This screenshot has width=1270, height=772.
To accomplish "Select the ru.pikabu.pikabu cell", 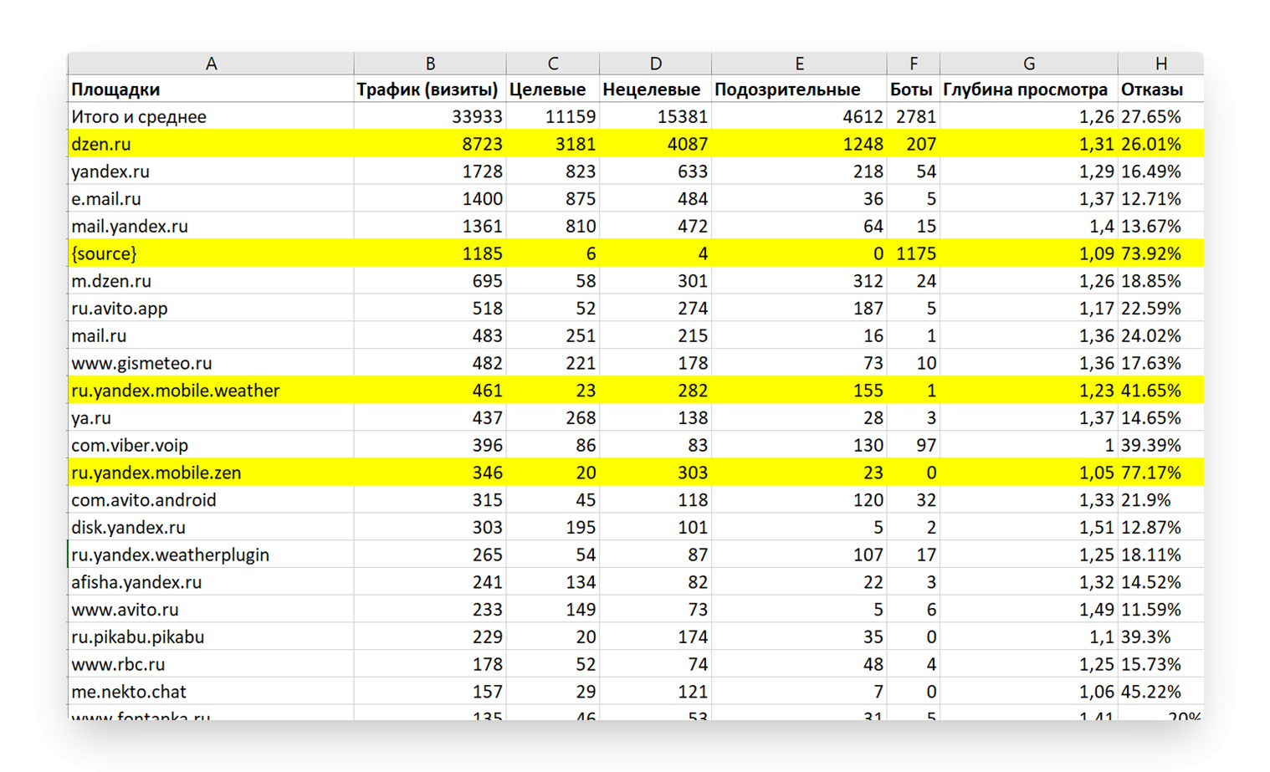I will click(211, 637).
